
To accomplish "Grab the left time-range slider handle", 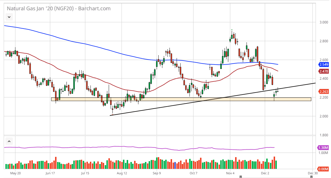I will tap(241, 177).
